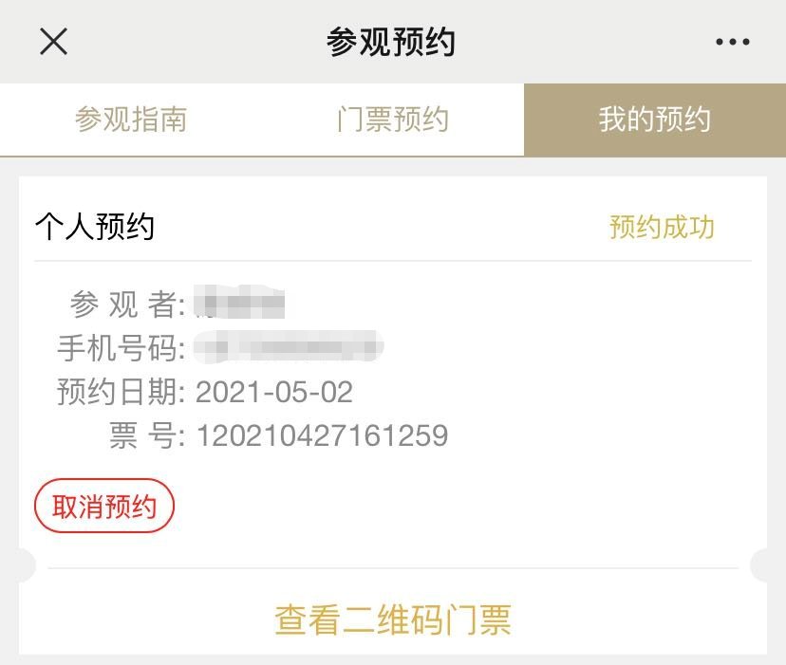Switch to the 参观指南 tab
This screenshot has height=665, width=786.
pyautogui.click(x=131, y=120)
